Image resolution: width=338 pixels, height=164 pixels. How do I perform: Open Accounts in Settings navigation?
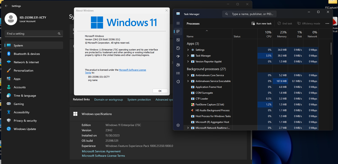[34, 87]
